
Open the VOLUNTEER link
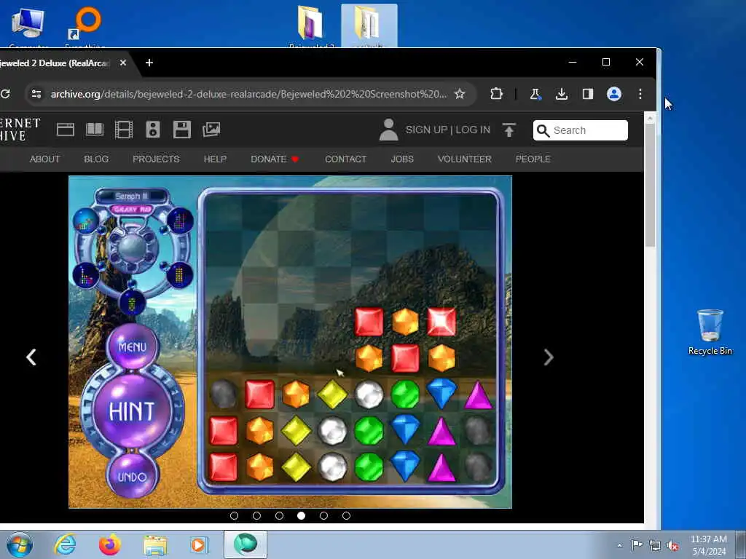(464, 159)
